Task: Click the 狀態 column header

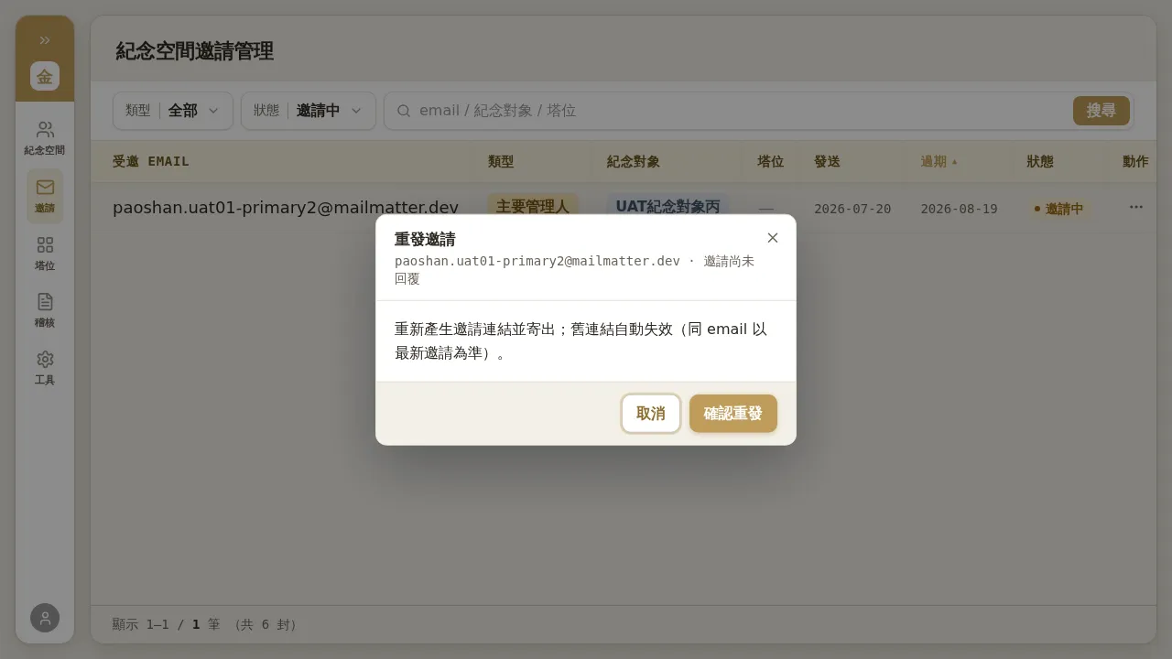Action: click(1040, 161)
